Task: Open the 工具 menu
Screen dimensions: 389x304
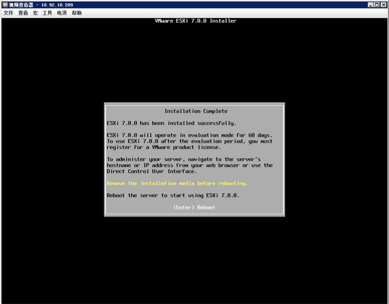Action: pyautogui.click(x=47, y=13)
